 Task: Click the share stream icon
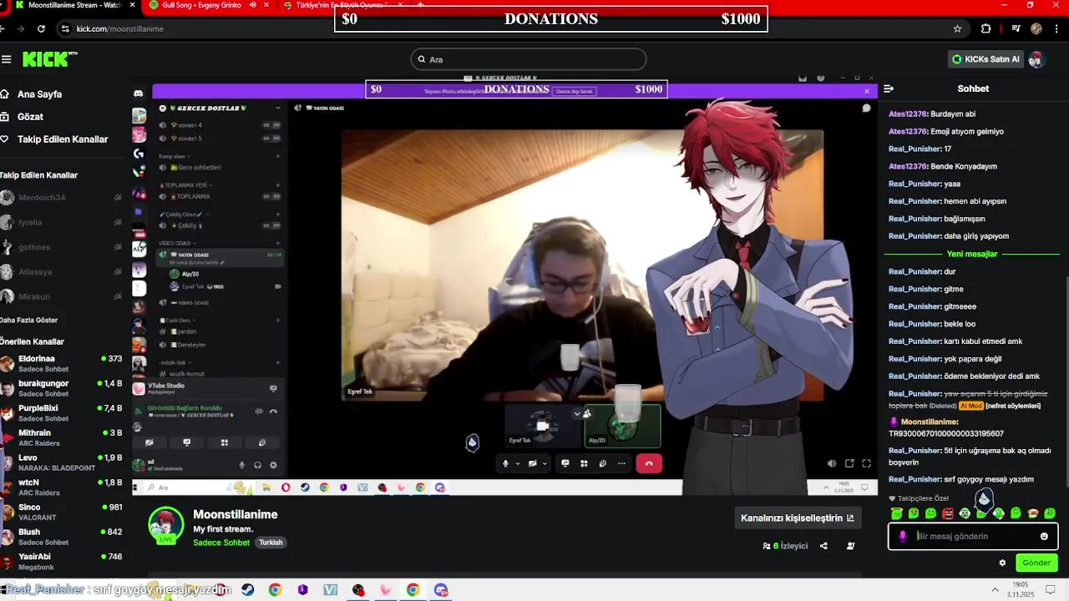point(823,546)
